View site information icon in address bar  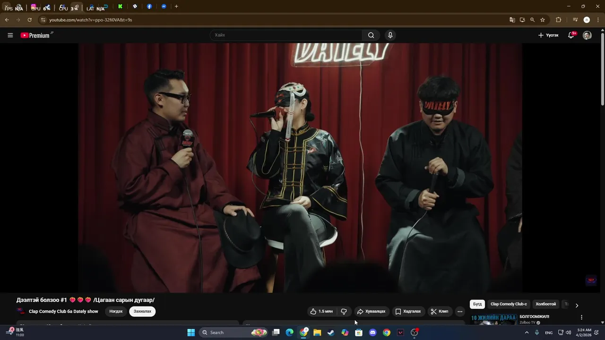43,20
